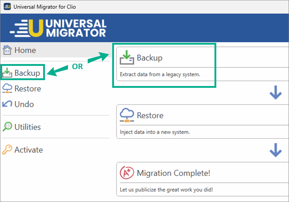Click the Backup download icon in sidebar
This screenshot has width=289, height=202.
point(7,72)
